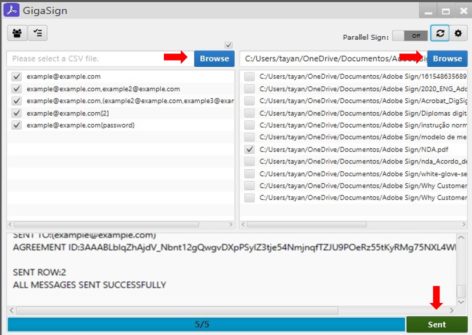
Task: Open the checklist icon button
Action: click(37, 33)
